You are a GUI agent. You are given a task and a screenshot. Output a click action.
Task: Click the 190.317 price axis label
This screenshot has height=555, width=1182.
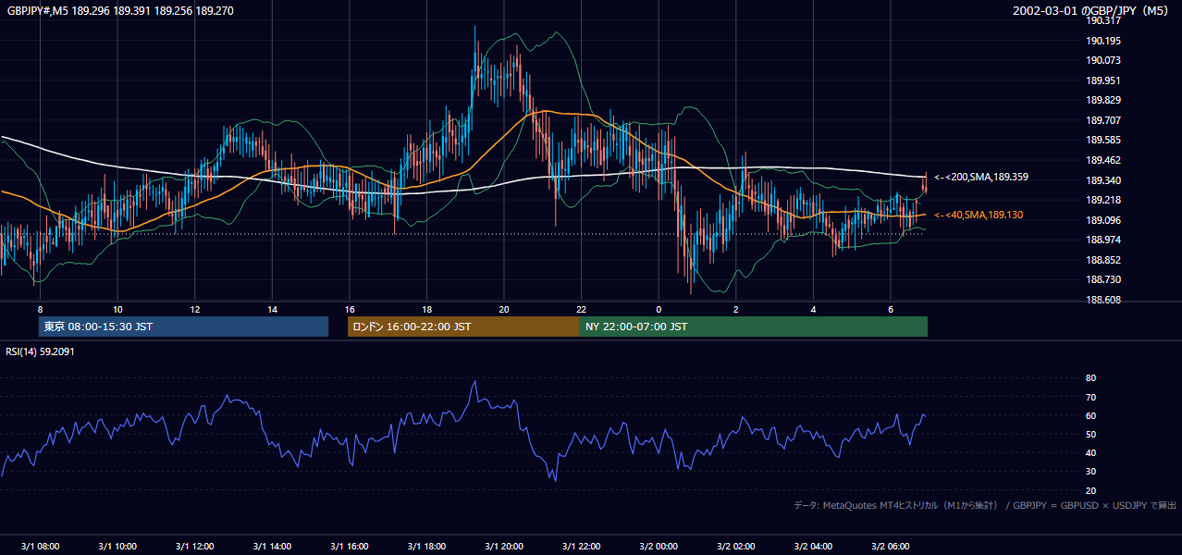pos(1103,20)
